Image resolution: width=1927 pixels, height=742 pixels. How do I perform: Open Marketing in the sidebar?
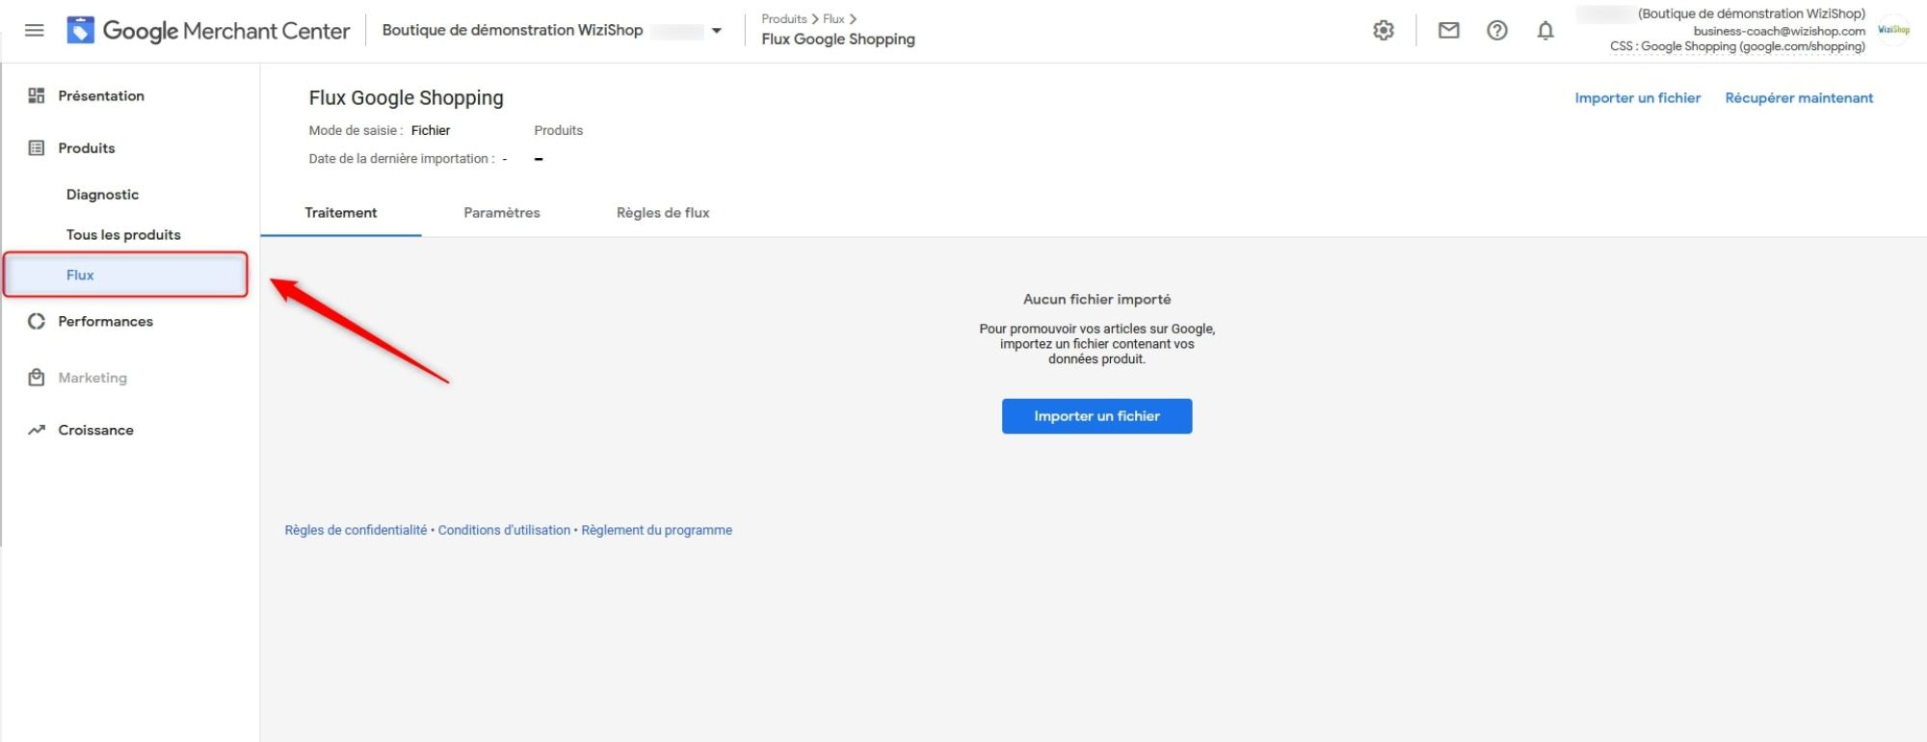pyautogui.click(x=92, y=378)
